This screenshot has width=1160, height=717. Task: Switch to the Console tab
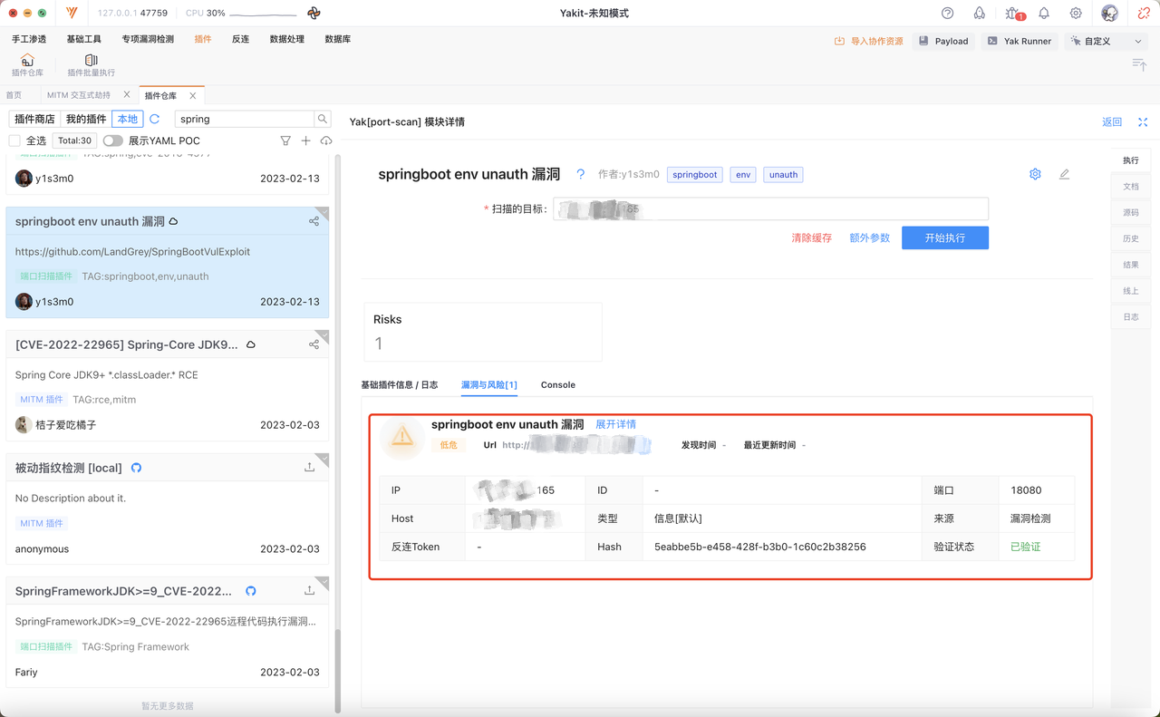[558, 385]
